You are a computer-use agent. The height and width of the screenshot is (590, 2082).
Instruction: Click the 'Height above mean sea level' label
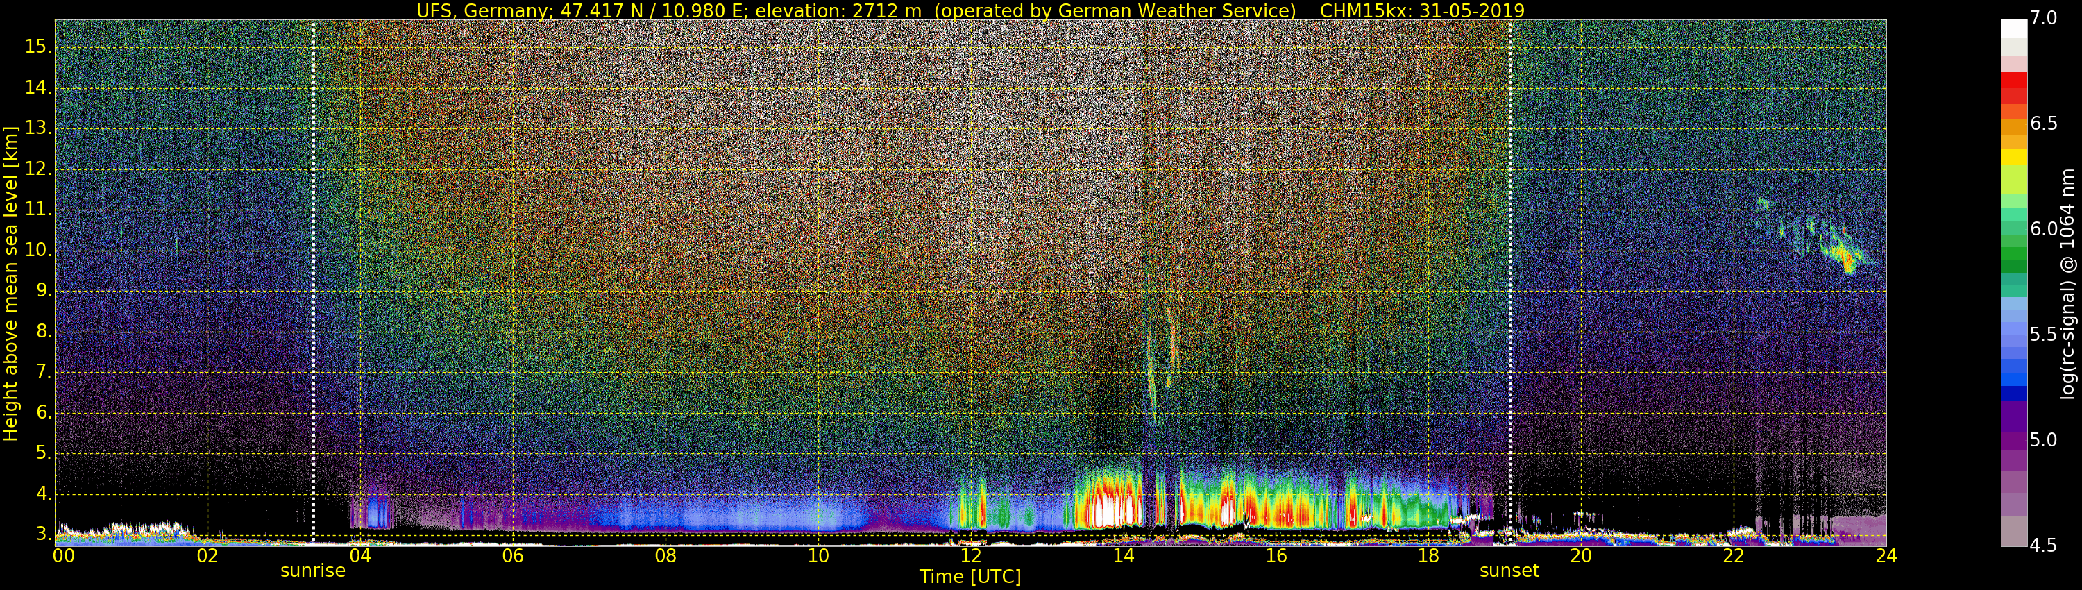coord(10,283)
